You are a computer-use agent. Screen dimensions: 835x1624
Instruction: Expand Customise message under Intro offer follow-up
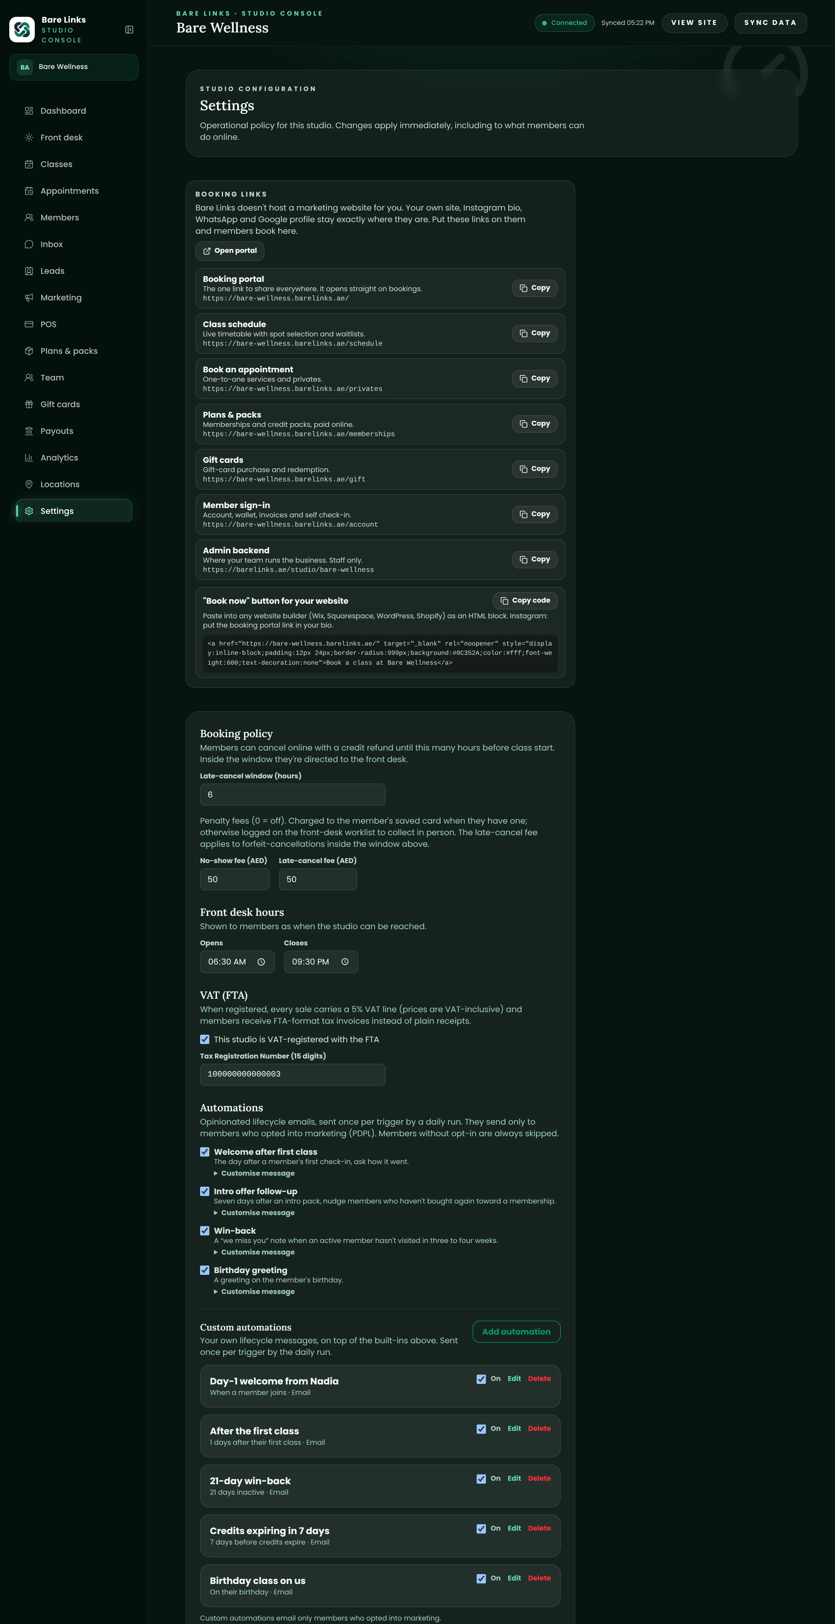pyautogui.click(x=255, y=1213)
